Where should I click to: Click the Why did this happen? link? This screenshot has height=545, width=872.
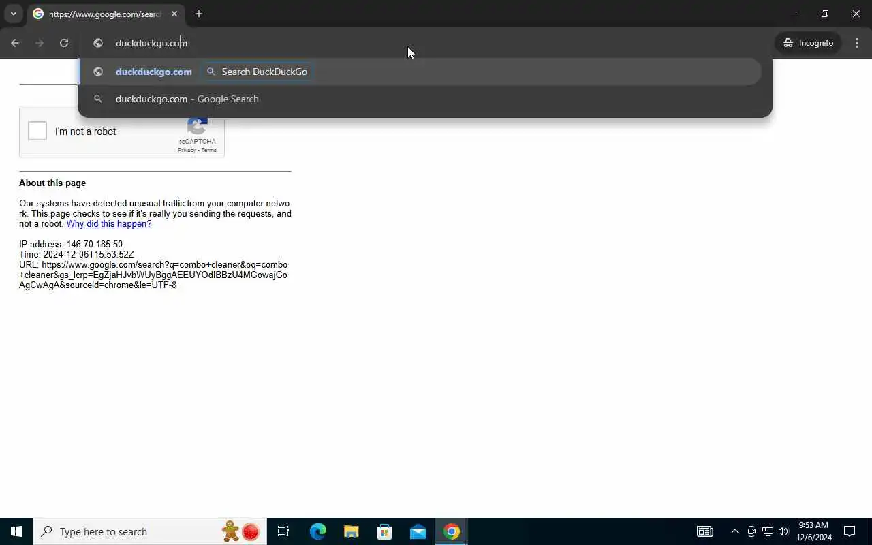coord(109,224)
